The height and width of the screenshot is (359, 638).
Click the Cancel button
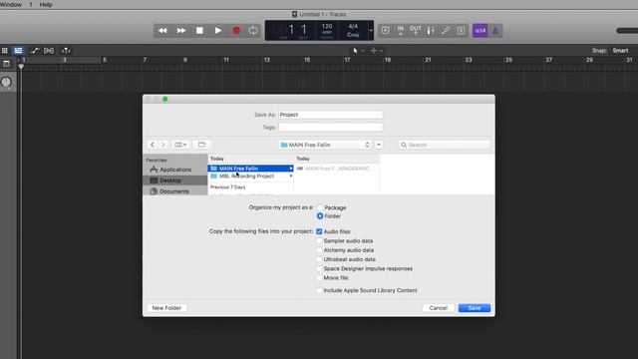[x=439, y=308]
